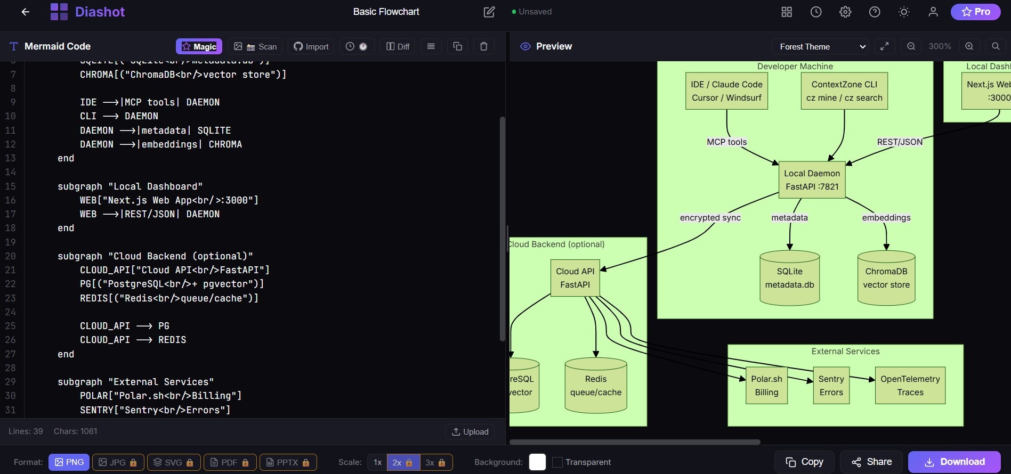Image resolution: width=1011 pixels, height=474 pixels.
Task: Select SVG export format
Action: [x=174, y=462]
